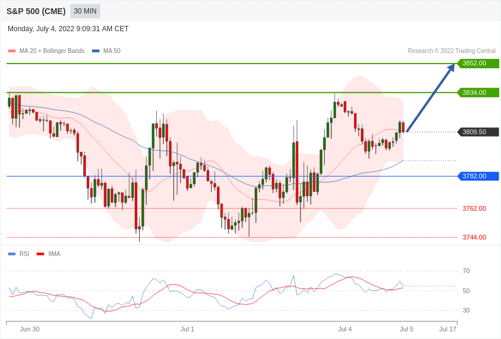Click the 3809.50 current price label
501x339 pixels.
click(x=479, y=132)
